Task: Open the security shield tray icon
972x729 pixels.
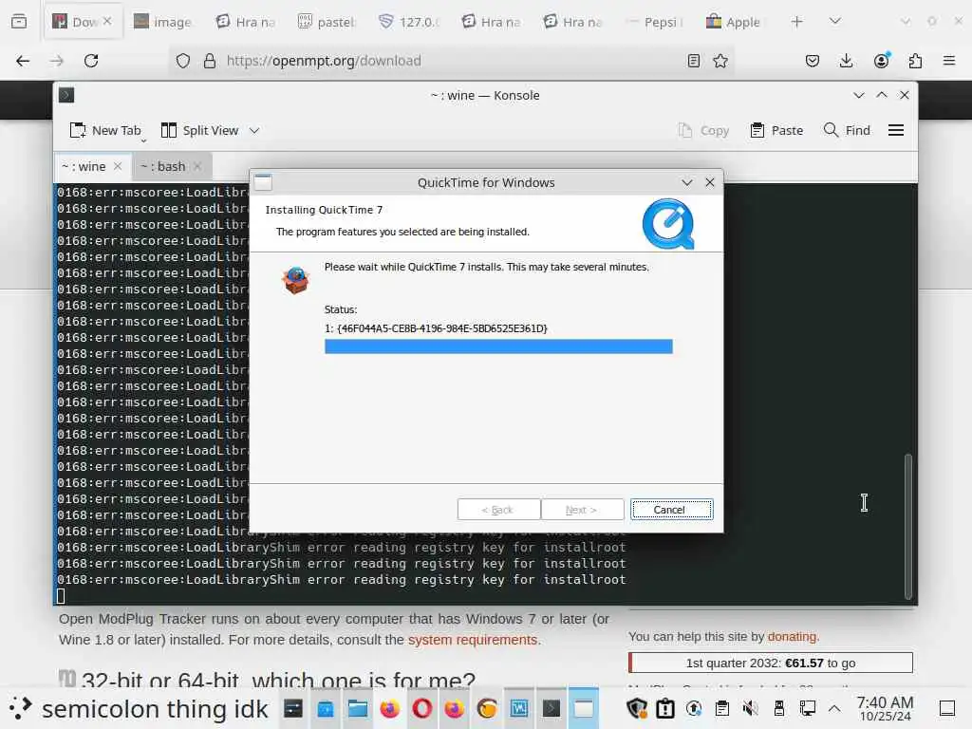Action: coord(637,708)
